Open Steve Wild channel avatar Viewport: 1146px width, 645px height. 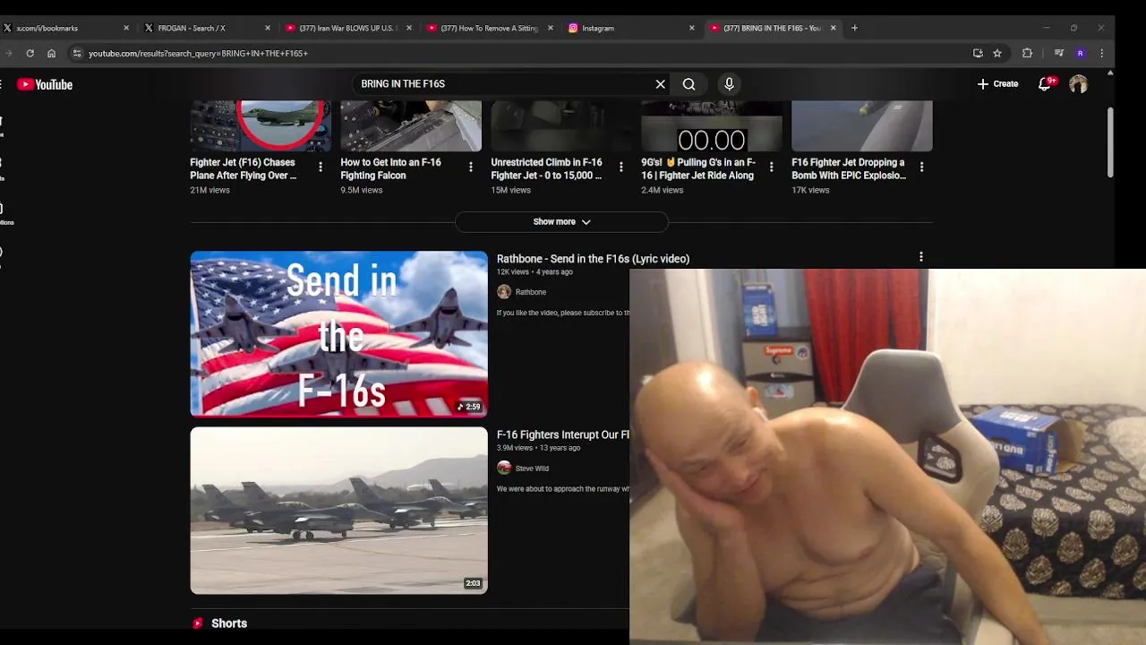coord(504,468)
